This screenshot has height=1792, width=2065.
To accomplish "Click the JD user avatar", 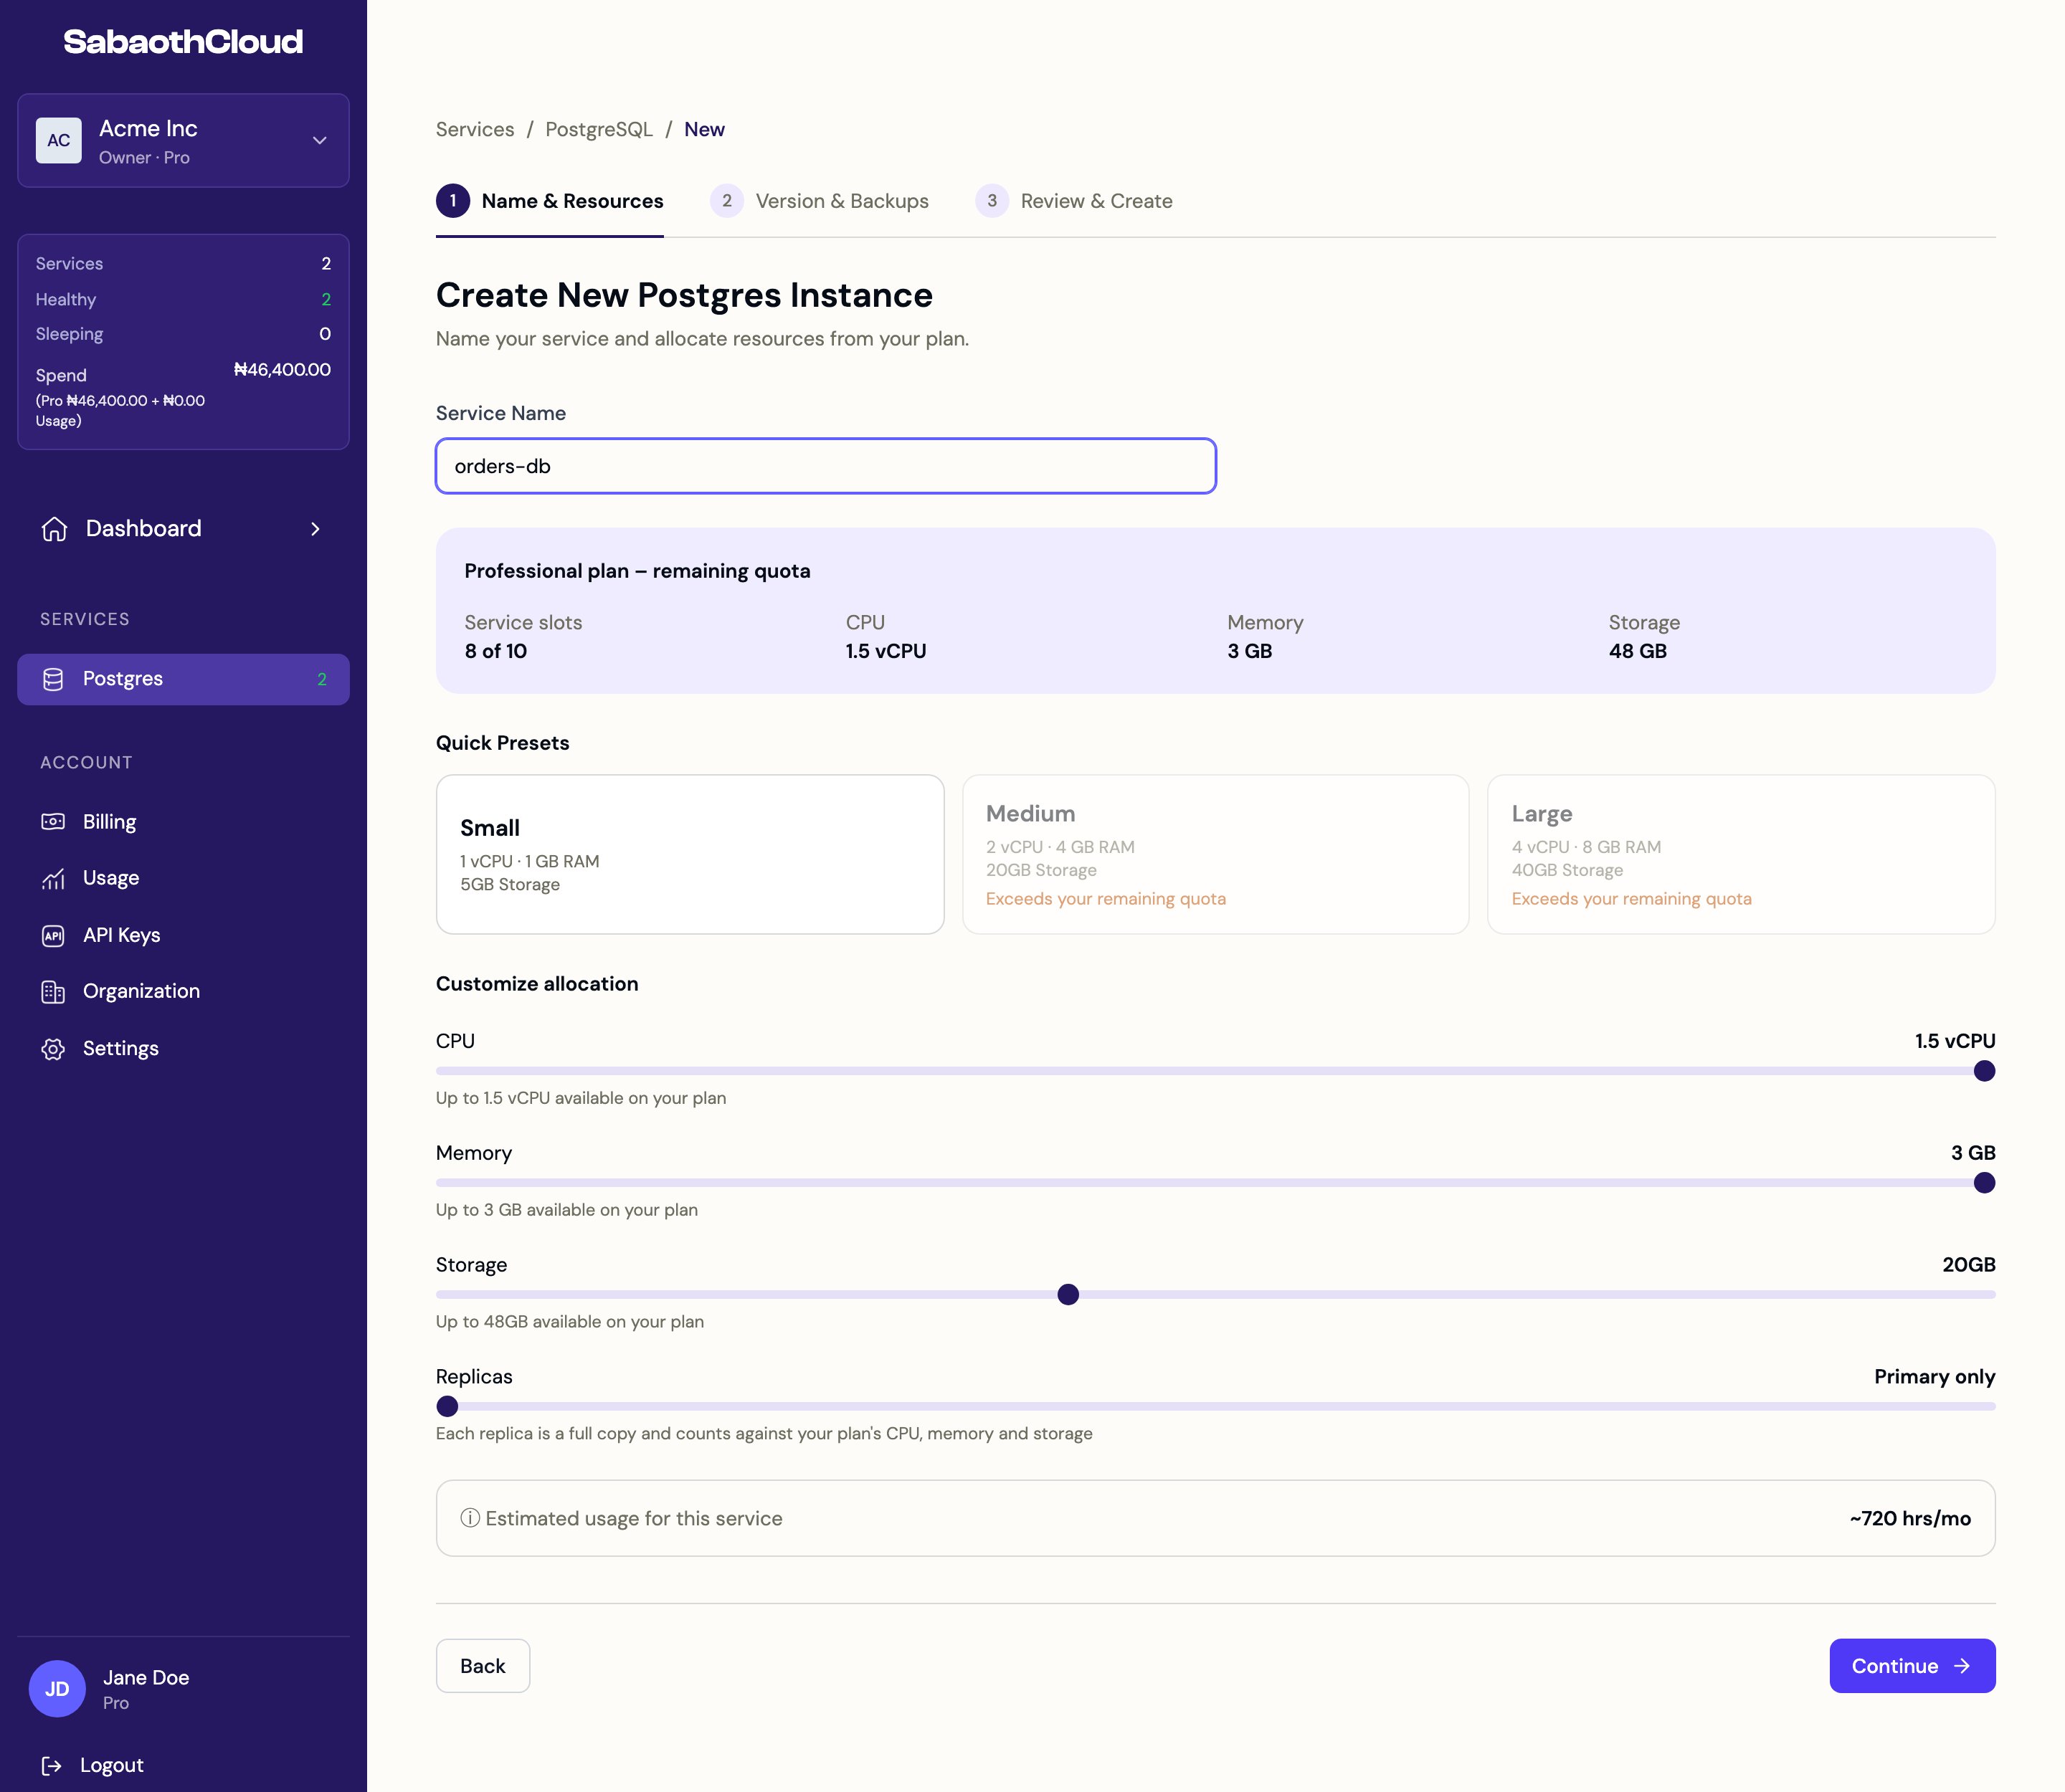I will 57,1689.
